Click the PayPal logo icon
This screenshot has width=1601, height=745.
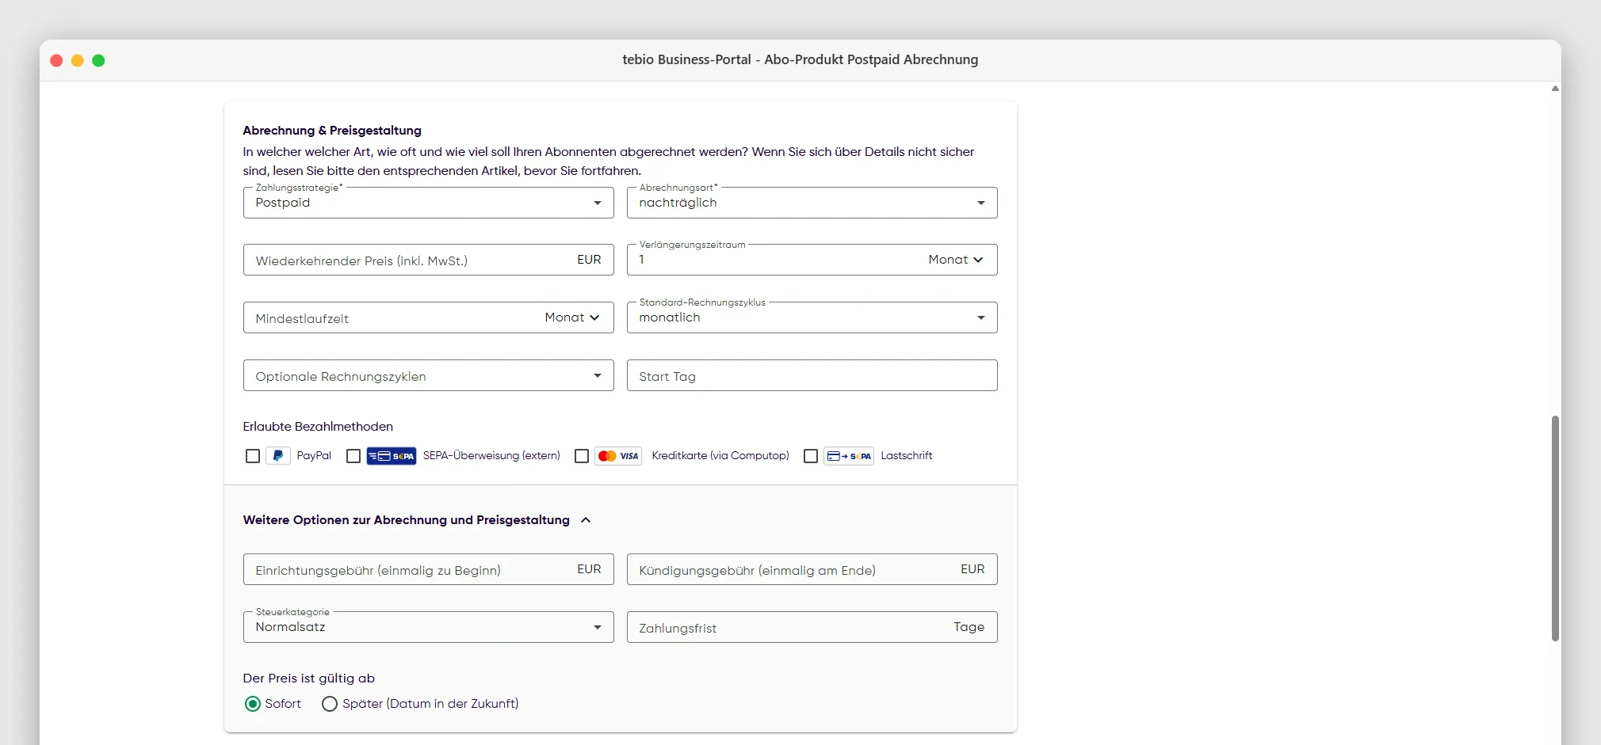[x=277, y=456]
